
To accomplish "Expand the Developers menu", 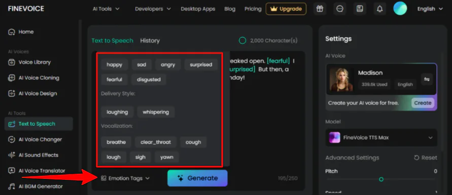I will click(x=153, y=9).
